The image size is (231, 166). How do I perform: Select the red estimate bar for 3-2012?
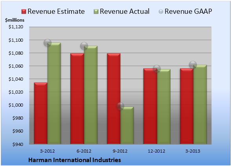click(x=41, y=113)
